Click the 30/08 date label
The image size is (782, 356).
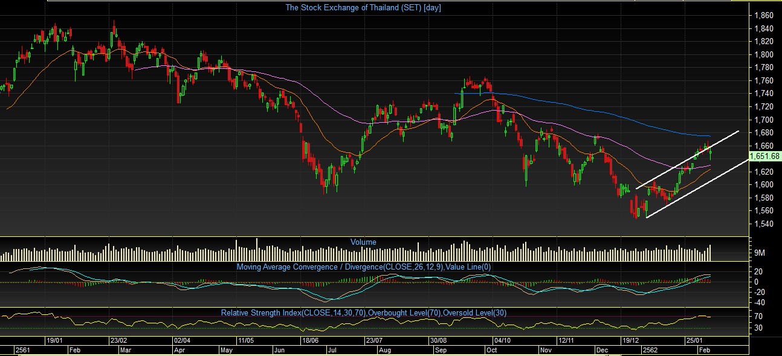[x=438, y=341]
